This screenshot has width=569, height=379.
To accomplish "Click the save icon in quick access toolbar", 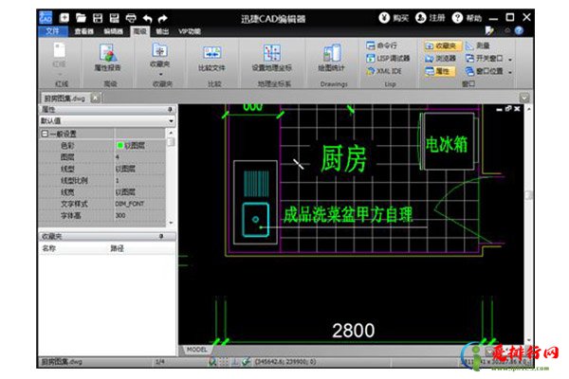I will tap(98, 18).
